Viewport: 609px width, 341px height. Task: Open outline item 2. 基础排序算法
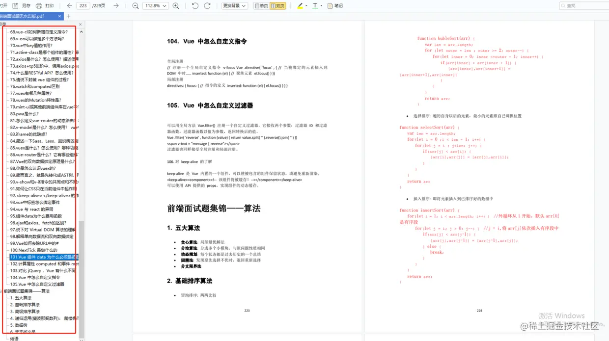(x=25, y=305)
